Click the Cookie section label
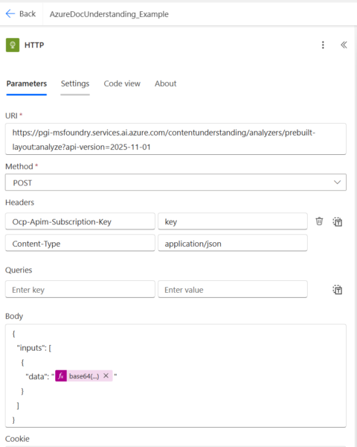This screenshot has height=447, width=357. point(17,439)
